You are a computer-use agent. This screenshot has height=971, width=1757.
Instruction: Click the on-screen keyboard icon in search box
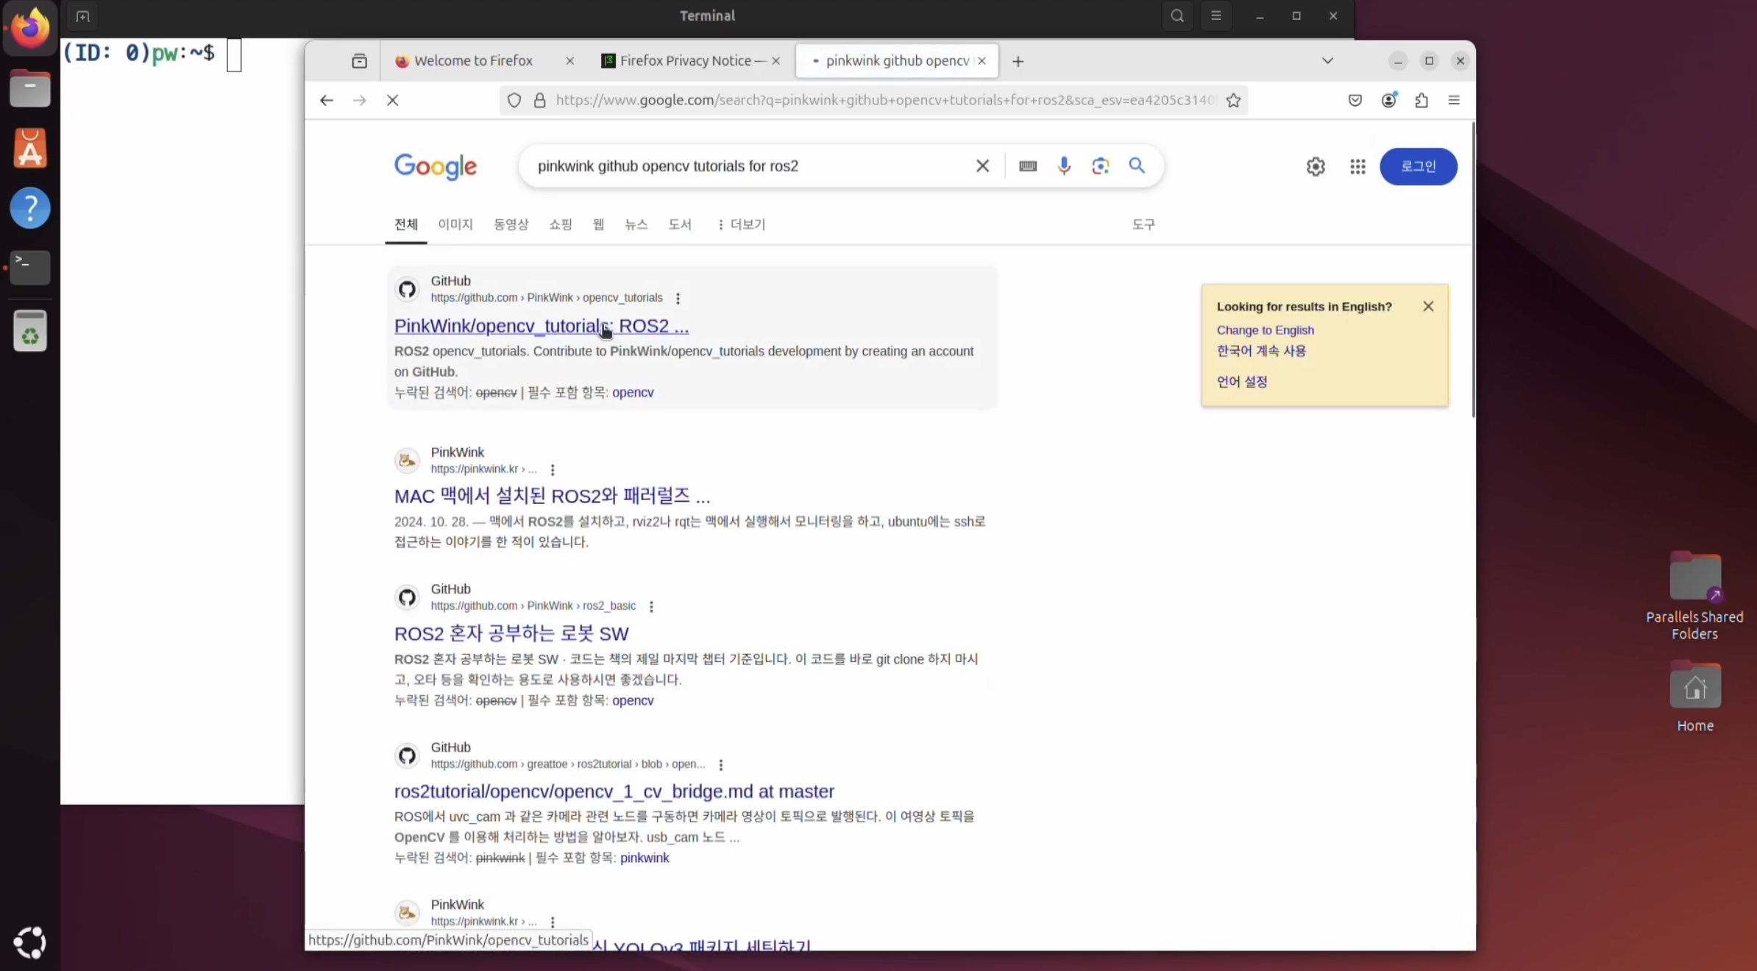(1028, 166)
